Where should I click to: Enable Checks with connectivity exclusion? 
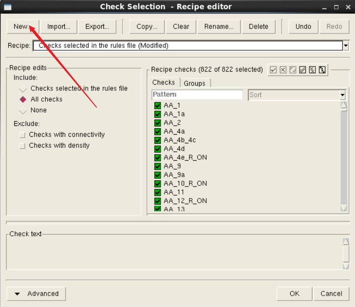[22, 135]
